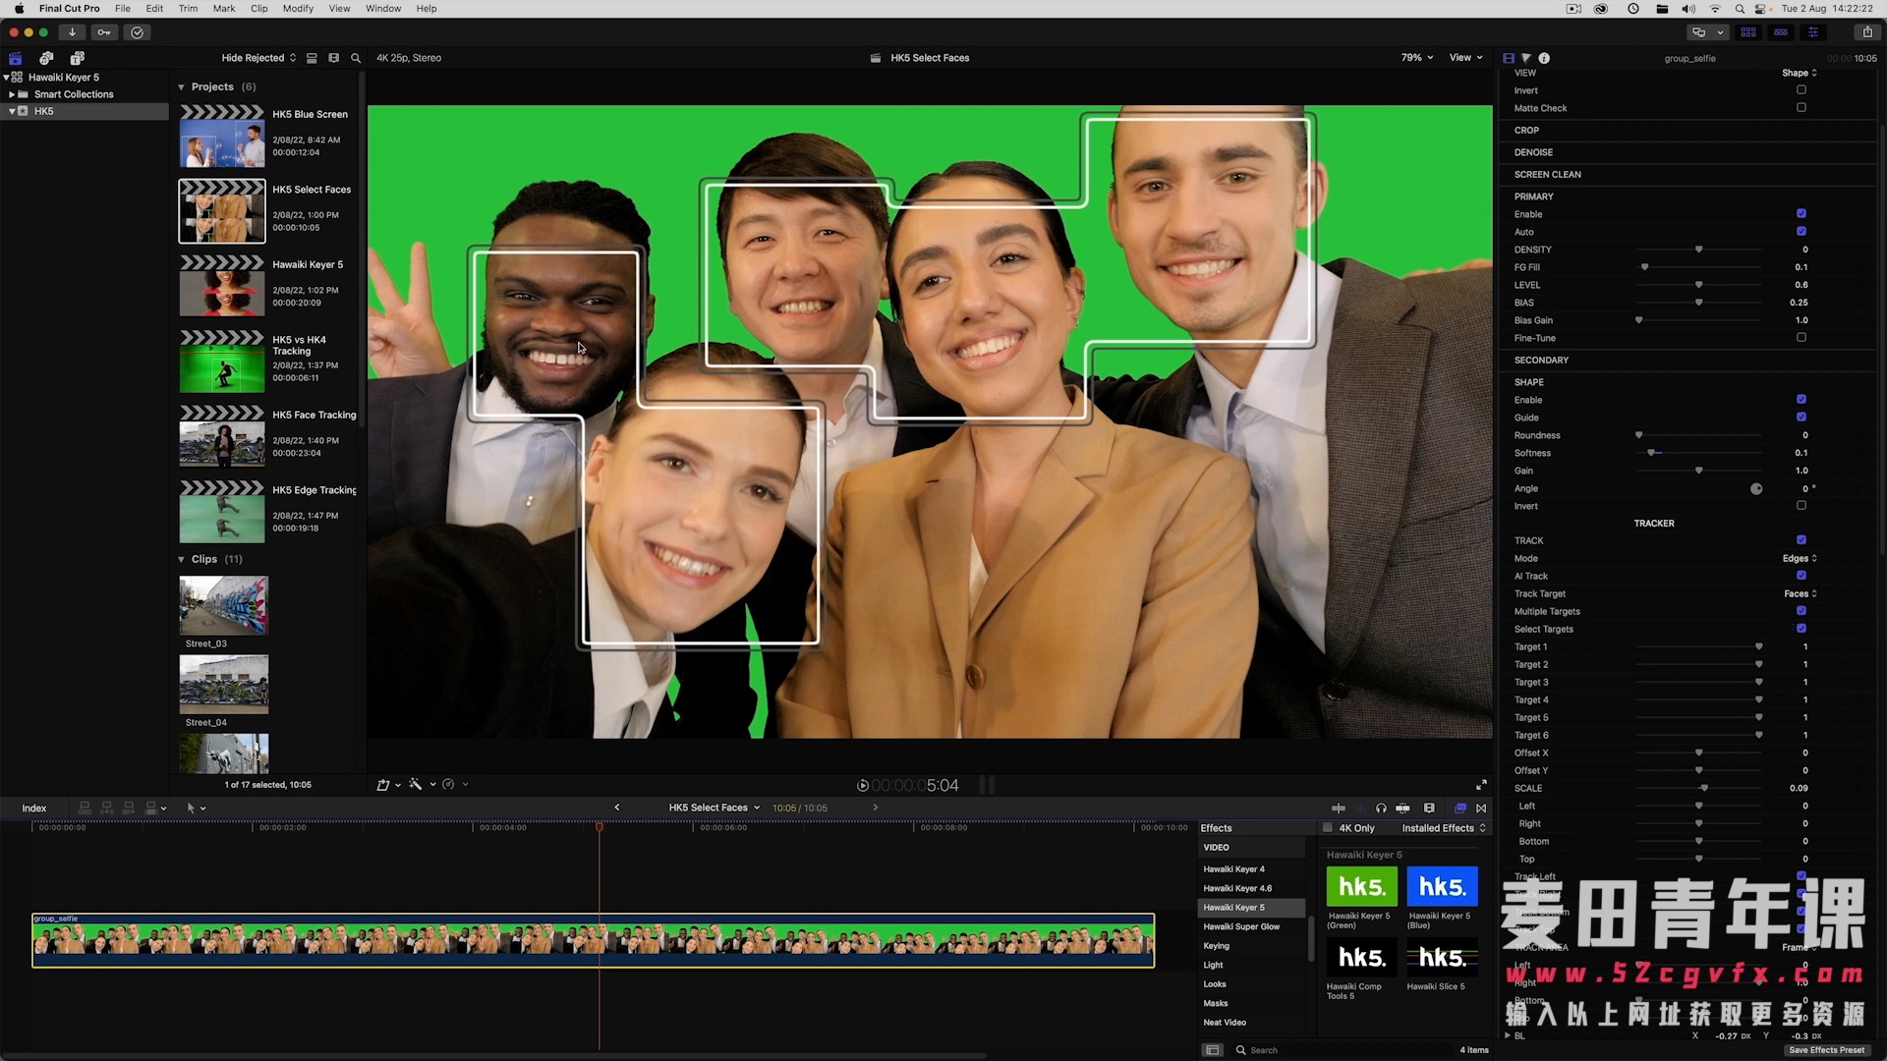The width and height of the screenshot is (1887, 1061).
Task: Toggle the Effects browser icon
Action: [x=1460, y=808]
